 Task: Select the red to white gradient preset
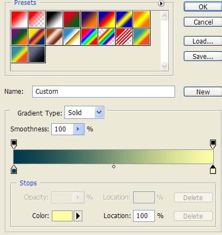coord(19,20)
